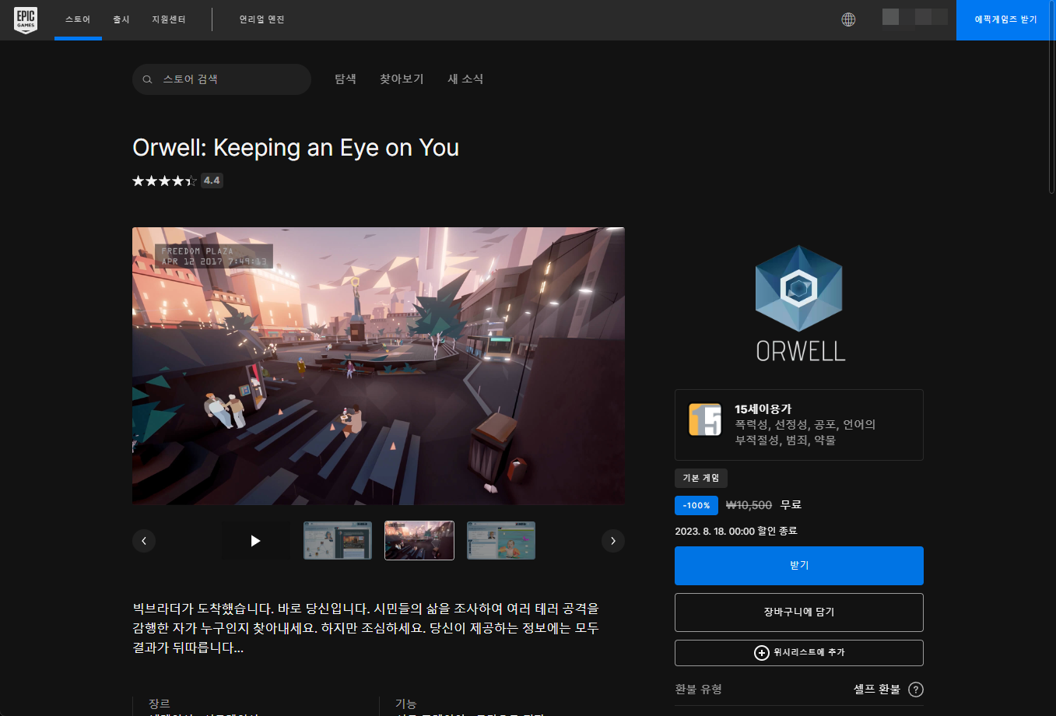The image size is (1056, 716).
Task: Click the main Freedom Plaza screenshot
Action: click(x=378, y=366)
